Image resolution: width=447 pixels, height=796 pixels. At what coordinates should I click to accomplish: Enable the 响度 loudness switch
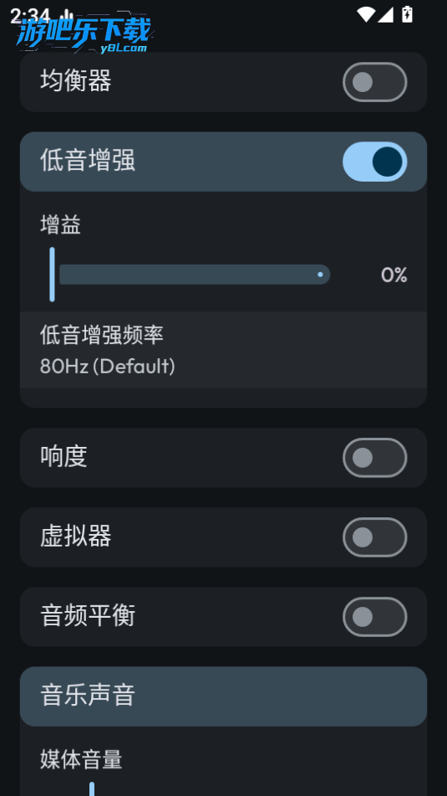tap(374, 457)
